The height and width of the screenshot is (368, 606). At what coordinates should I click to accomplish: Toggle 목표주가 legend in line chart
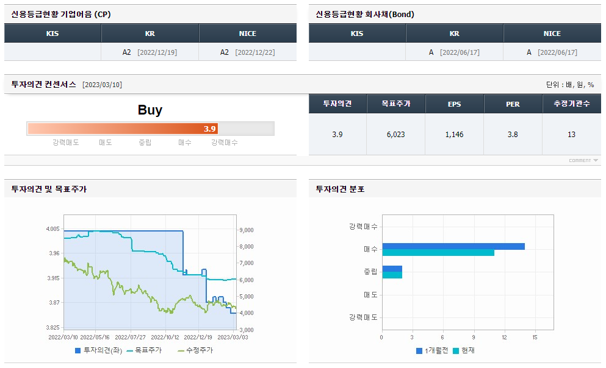(144, 350)
